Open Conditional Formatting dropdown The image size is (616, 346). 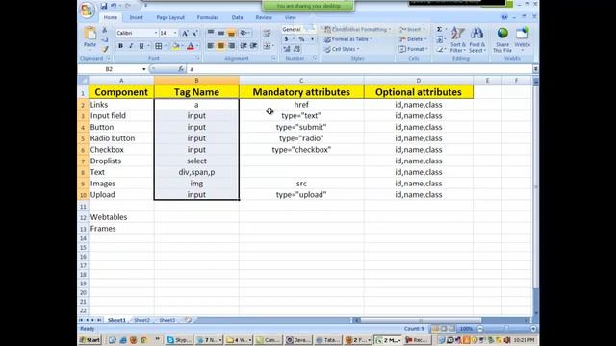pos(357,29)
